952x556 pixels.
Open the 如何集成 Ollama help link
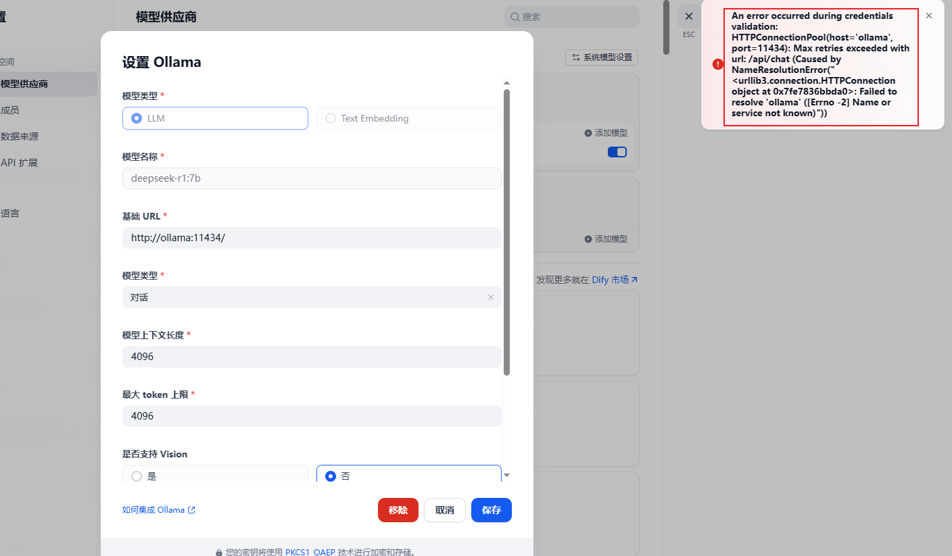[159, 510]
